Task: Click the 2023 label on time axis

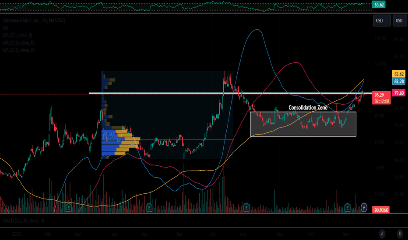Action: coord(16,234)
